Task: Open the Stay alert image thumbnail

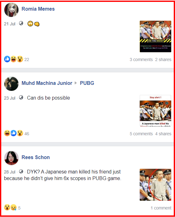Action: 155,111
